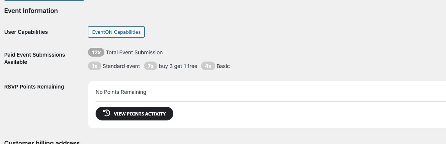Click the No Points Remaining text

coord(121,92)
